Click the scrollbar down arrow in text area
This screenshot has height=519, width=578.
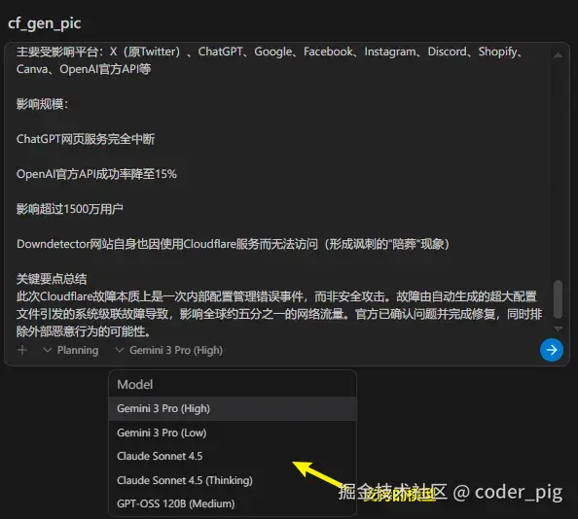click(559, 329)
